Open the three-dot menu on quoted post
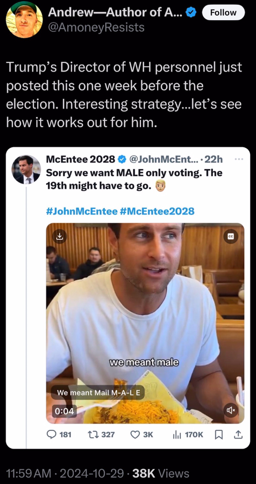The height and width of the screenshot is (484, 256). 239,159
